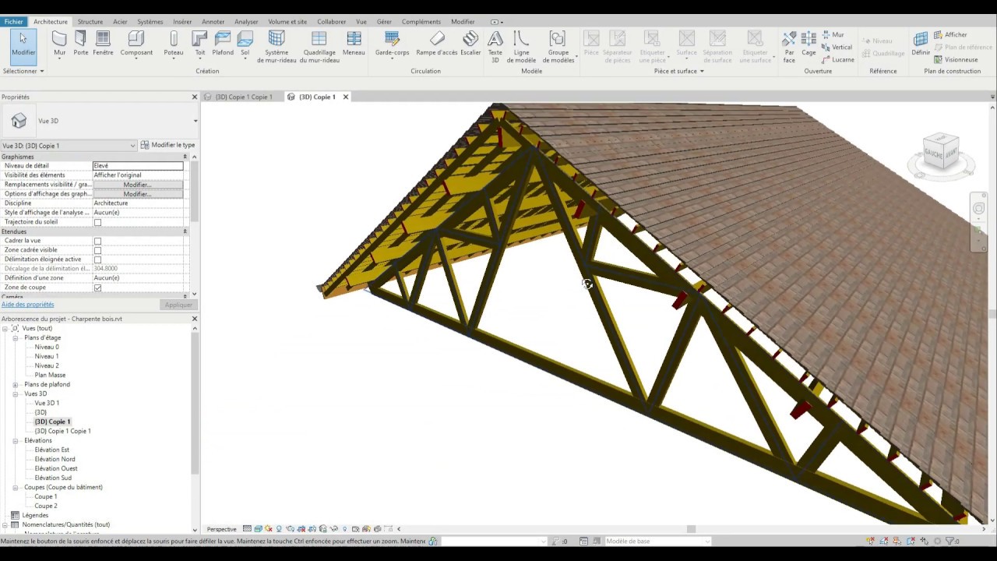Click Modifier for Options d'affichage
997x561 pixels.
138,194
